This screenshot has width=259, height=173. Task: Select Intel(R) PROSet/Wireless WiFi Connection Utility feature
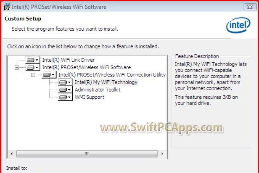[112, 75]
